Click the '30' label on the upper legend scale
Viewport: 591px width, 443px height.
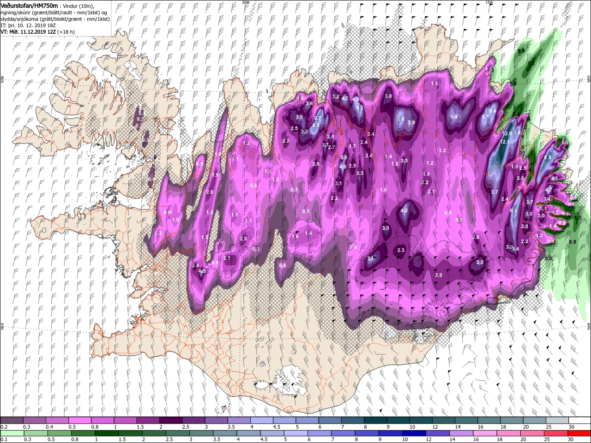point(572,427)
